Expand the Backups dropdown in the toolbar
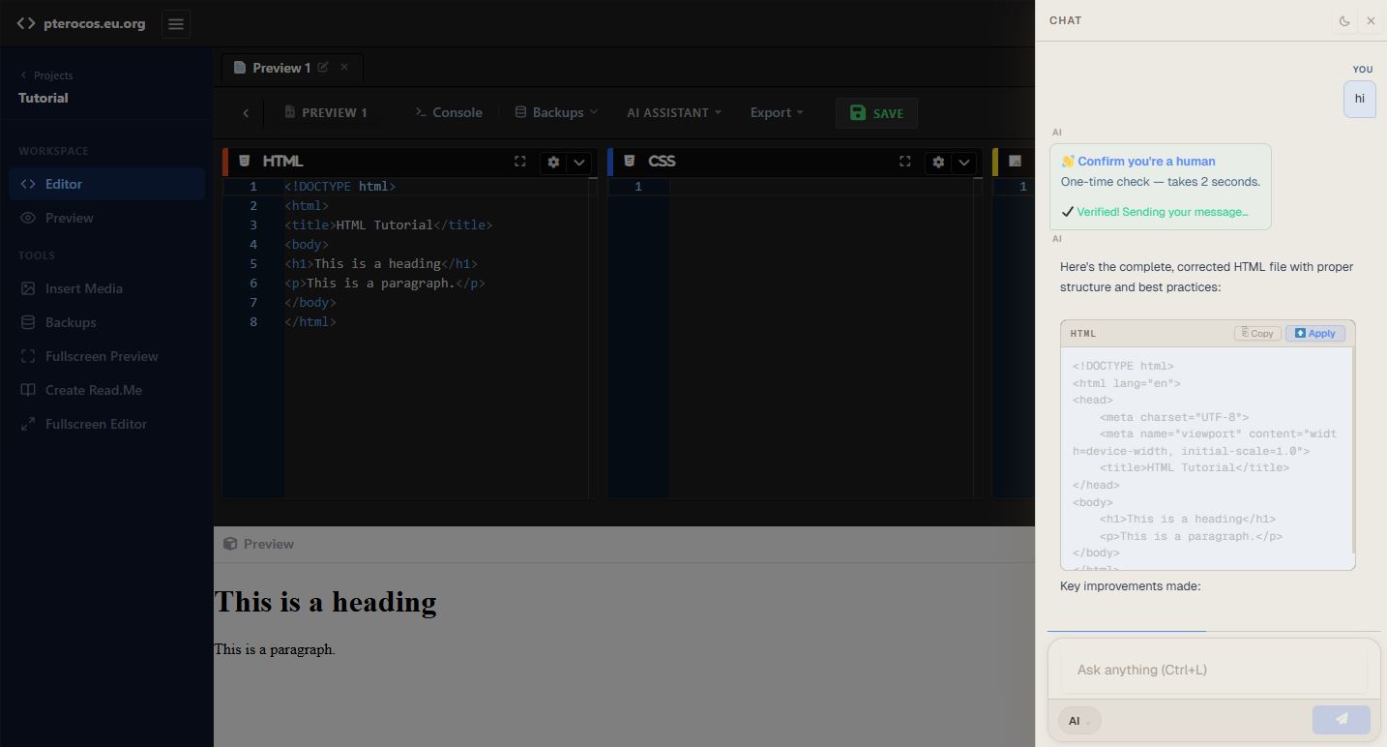Screen dimensions: 1387x747 pos(556,112)
